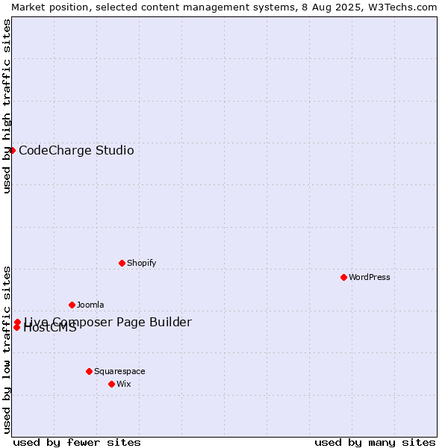Click the Shopify label text
Viewport: 448px width, 448px height.
pyautogui.click(x=141, y=263)
